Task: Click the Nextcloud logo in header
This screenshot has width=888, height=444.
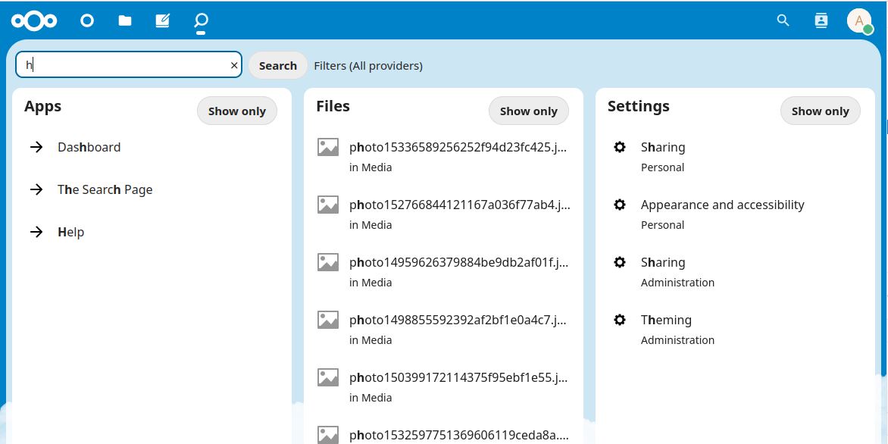Action: 34,20
